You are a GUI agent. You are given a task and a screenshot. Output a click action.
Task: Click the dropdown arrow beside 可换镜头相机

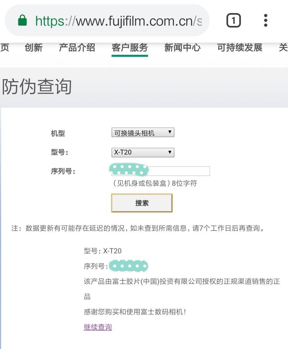(x=169, y=132)
